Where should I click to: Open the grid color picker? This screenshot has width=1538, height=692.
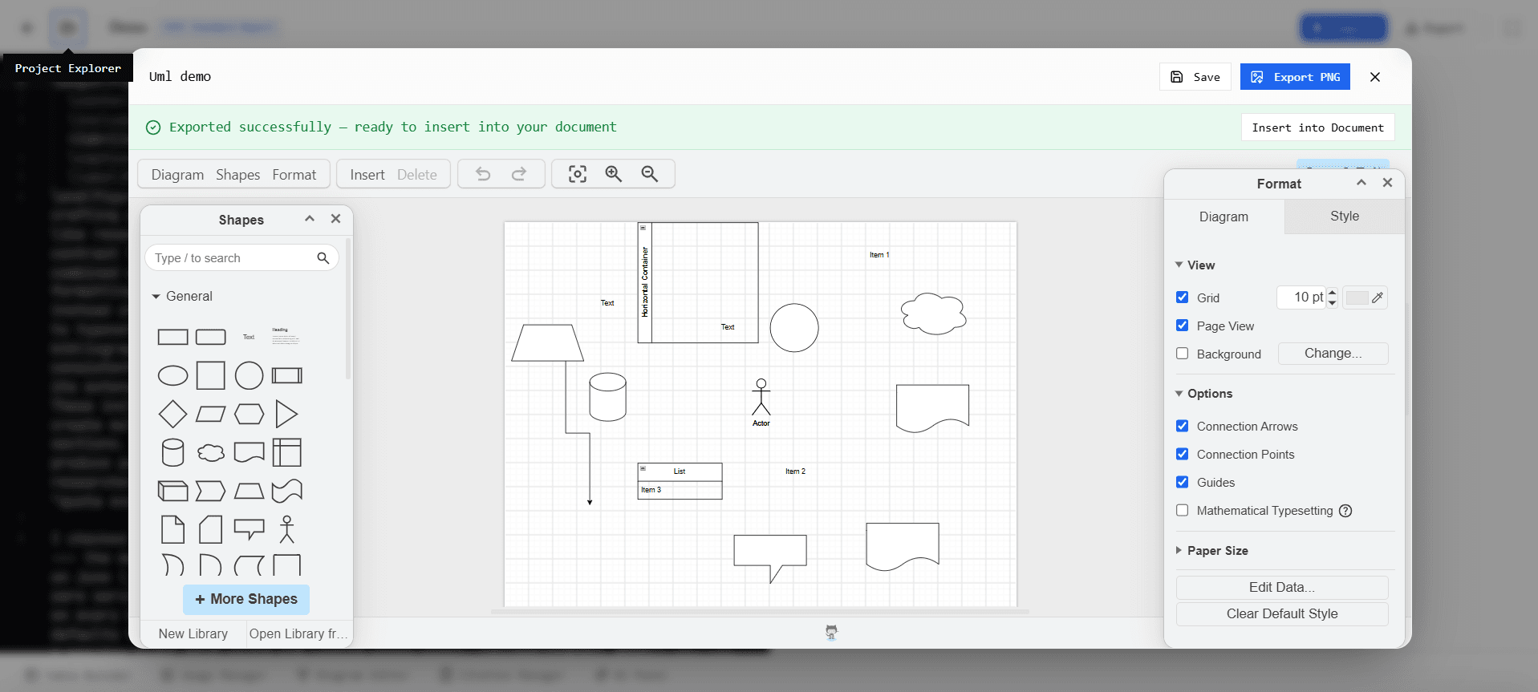coord(1365,297)
